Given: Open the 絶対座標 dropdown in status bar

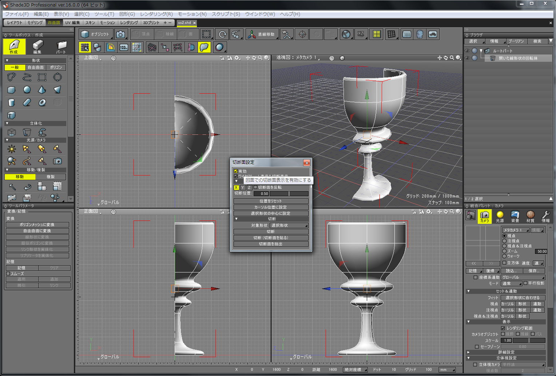Looking at the screenshot, I should [355, 370].
